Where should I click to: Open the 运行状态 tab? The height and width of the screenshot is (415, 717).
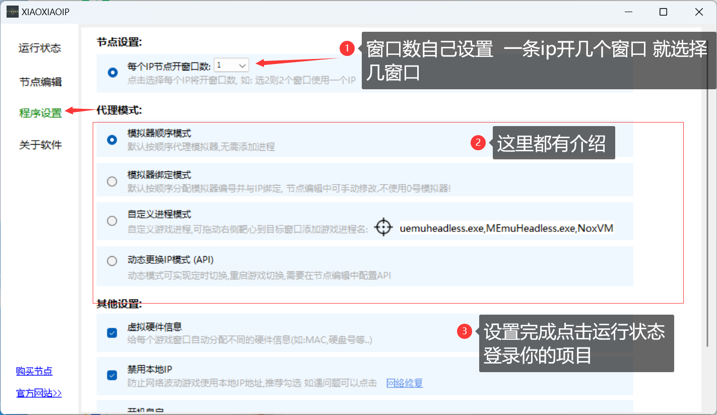[x=40, y=48]
